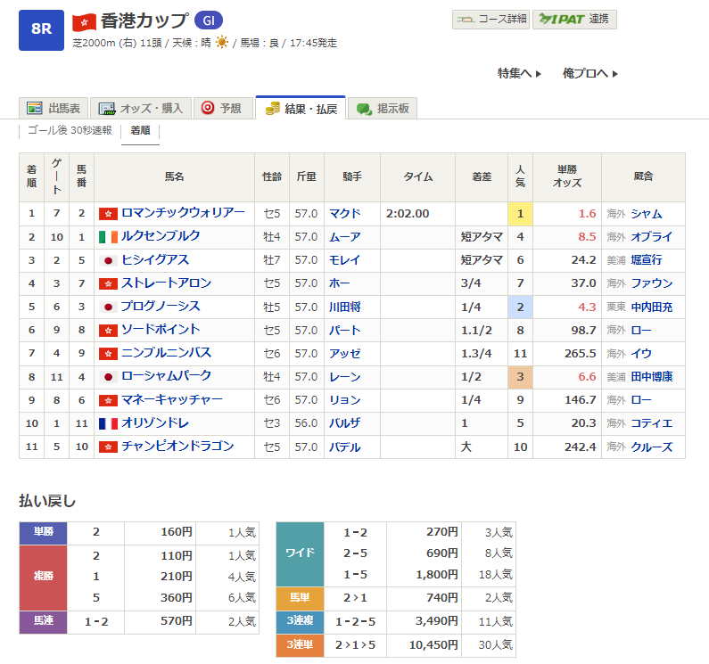Open horse ルクセンブルク link
The width and height of the screenshot is (709, 664).
click(161, 236)
